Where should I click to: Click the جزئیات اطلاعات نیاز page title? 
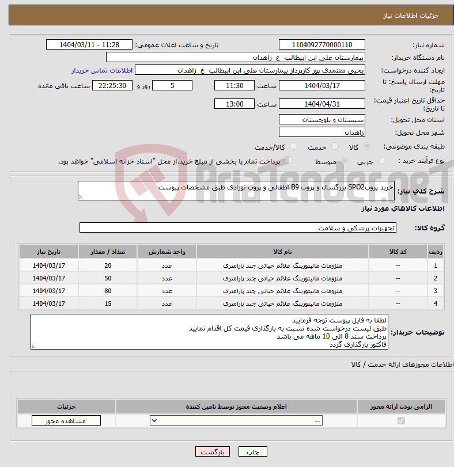411,16
